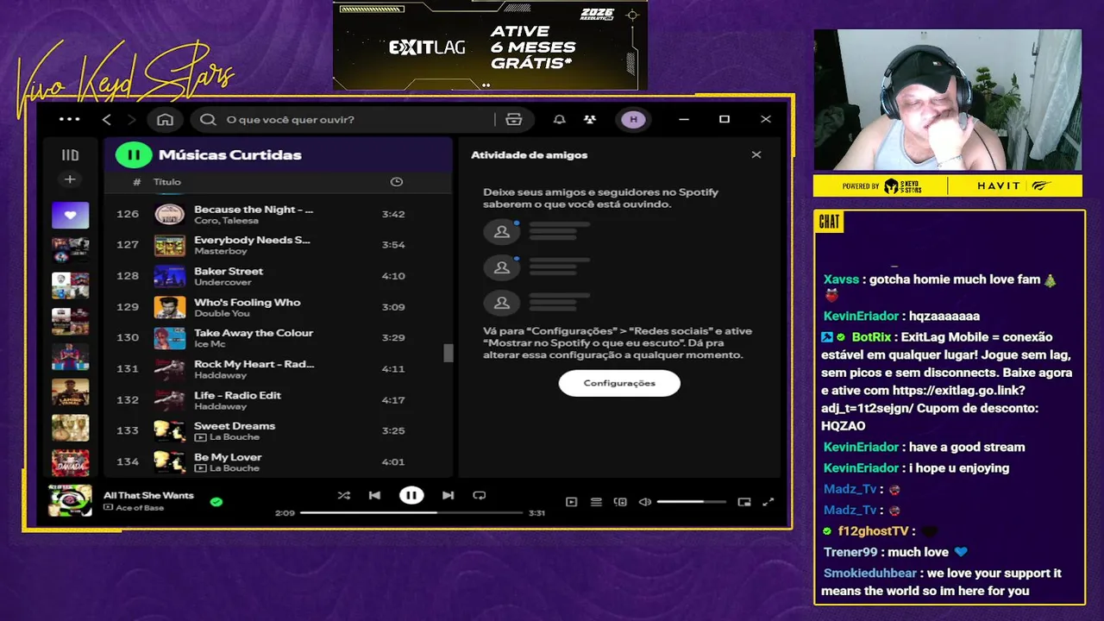Open the Spotify Home page
This screenshot has width=1104, height=621.
(165, 119)
